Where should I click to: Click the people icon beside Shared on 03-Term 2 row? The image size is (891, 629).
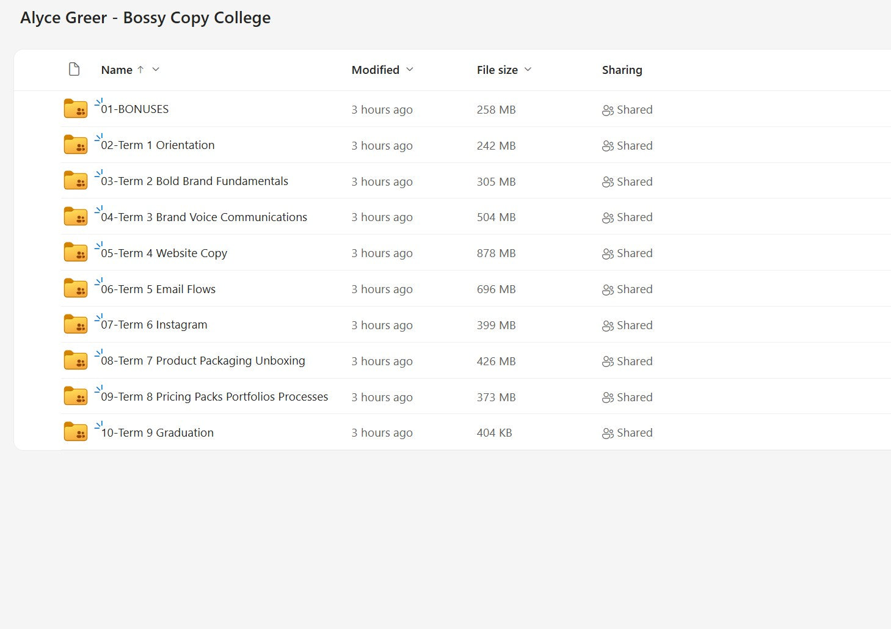(607, 181)
